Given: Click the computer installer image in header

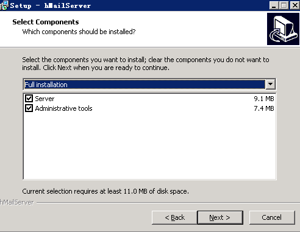Looking at the screenshot, I should pos(283,29).
